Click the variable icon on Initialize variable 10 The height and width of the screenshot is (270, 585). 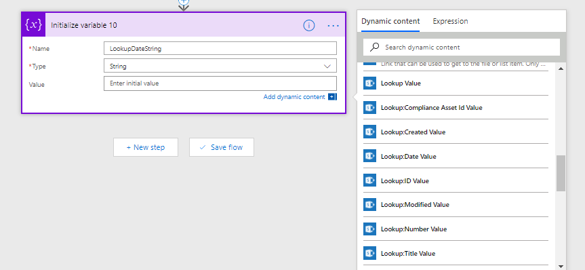[34, 25]
